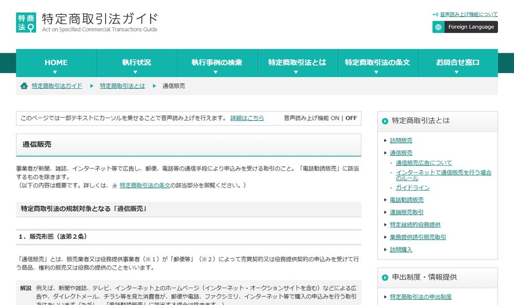
Task: Click the 解説 label
Action: click(26, 288)
